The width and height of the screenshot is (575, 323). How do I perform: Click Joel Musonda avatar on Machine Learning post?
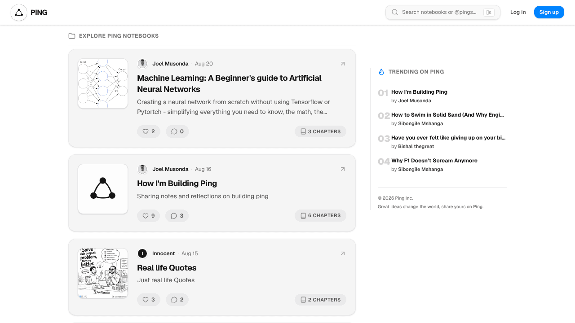142,64
